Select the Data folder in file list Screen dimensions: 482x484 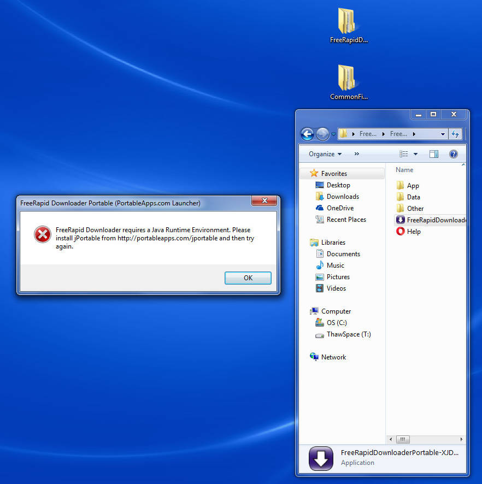tap(408, 197)
